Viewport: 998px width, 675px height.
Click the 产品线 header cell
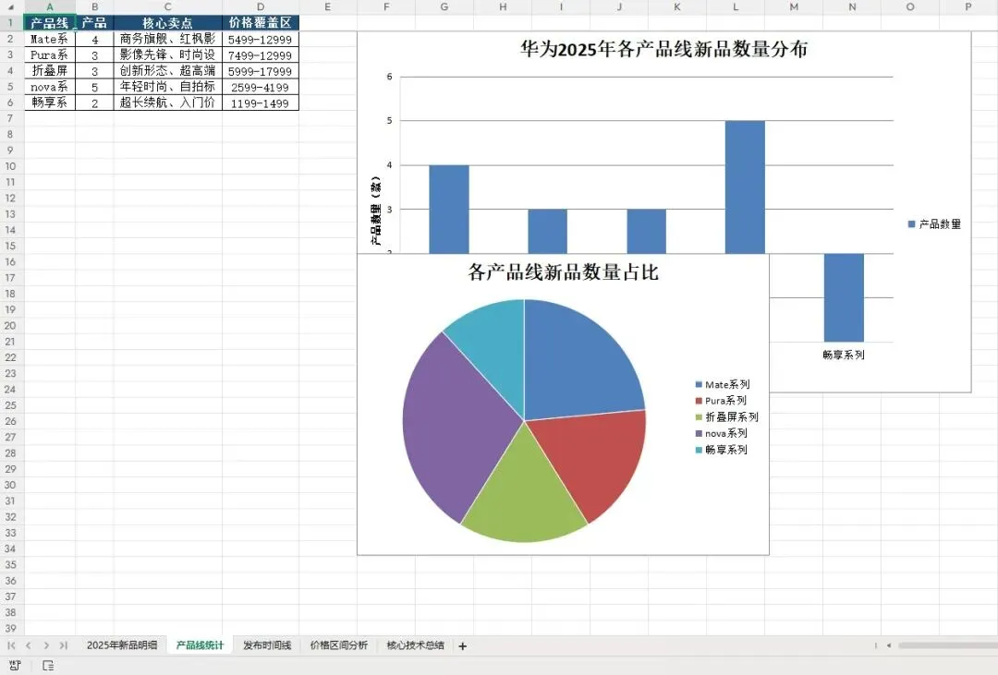point(50,23)
